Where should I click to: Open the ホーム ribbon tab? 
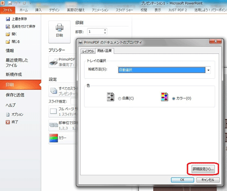(24, 10)
